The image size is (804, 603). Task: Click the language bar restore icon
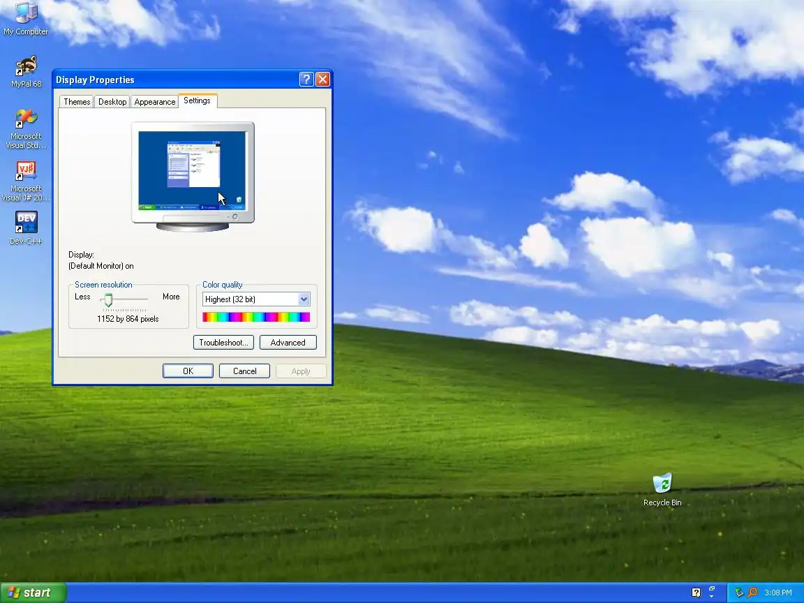pyautogui.click(x=712, y=588)
